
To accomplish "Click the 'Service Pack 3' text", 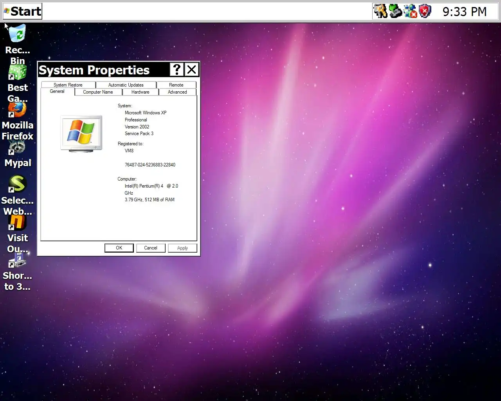I will tap(139, 134).
